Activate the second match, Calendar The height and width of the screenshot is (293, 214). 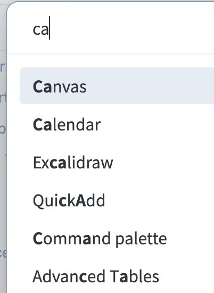117,125
